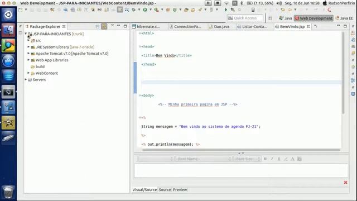Select the BemVindo.jsp editor tab
This screenshot has width=357, height=201.
click(292, 27)
